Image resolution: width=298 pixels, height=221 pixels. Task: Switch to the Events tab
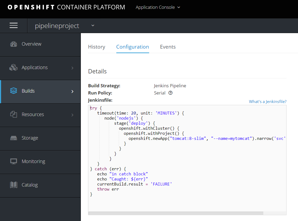pos(168,47)
